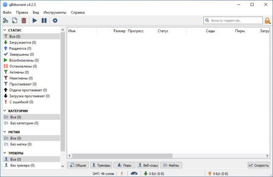273x177 pixels.
Task: Switch to Общие tab
Action: [78, 165]
